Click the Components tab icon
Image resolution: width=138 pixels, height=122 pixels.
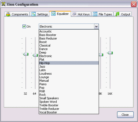point(8,14)
